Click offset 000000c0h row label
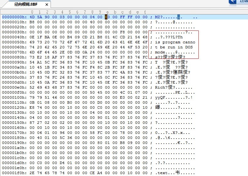Viewport: 248px width, 176px height. pos(14,77)
